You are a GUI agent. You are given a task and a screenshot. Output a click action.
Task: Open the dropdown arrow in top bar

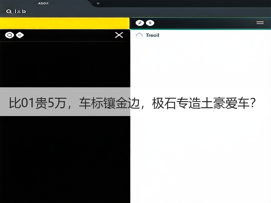[x=98, y=4]
